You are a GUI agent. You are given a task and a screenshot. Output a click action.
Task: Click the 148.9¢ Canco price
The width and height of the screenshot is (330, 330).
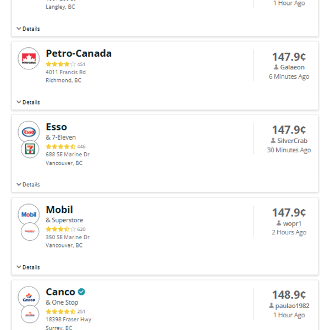[x=289, y=295]
